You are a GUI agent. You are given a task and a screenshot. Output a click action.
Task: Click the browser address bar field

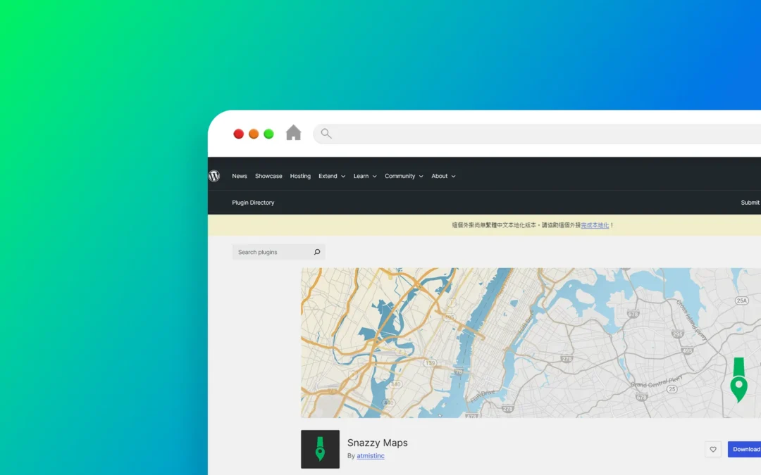click(x=537, y=134)
